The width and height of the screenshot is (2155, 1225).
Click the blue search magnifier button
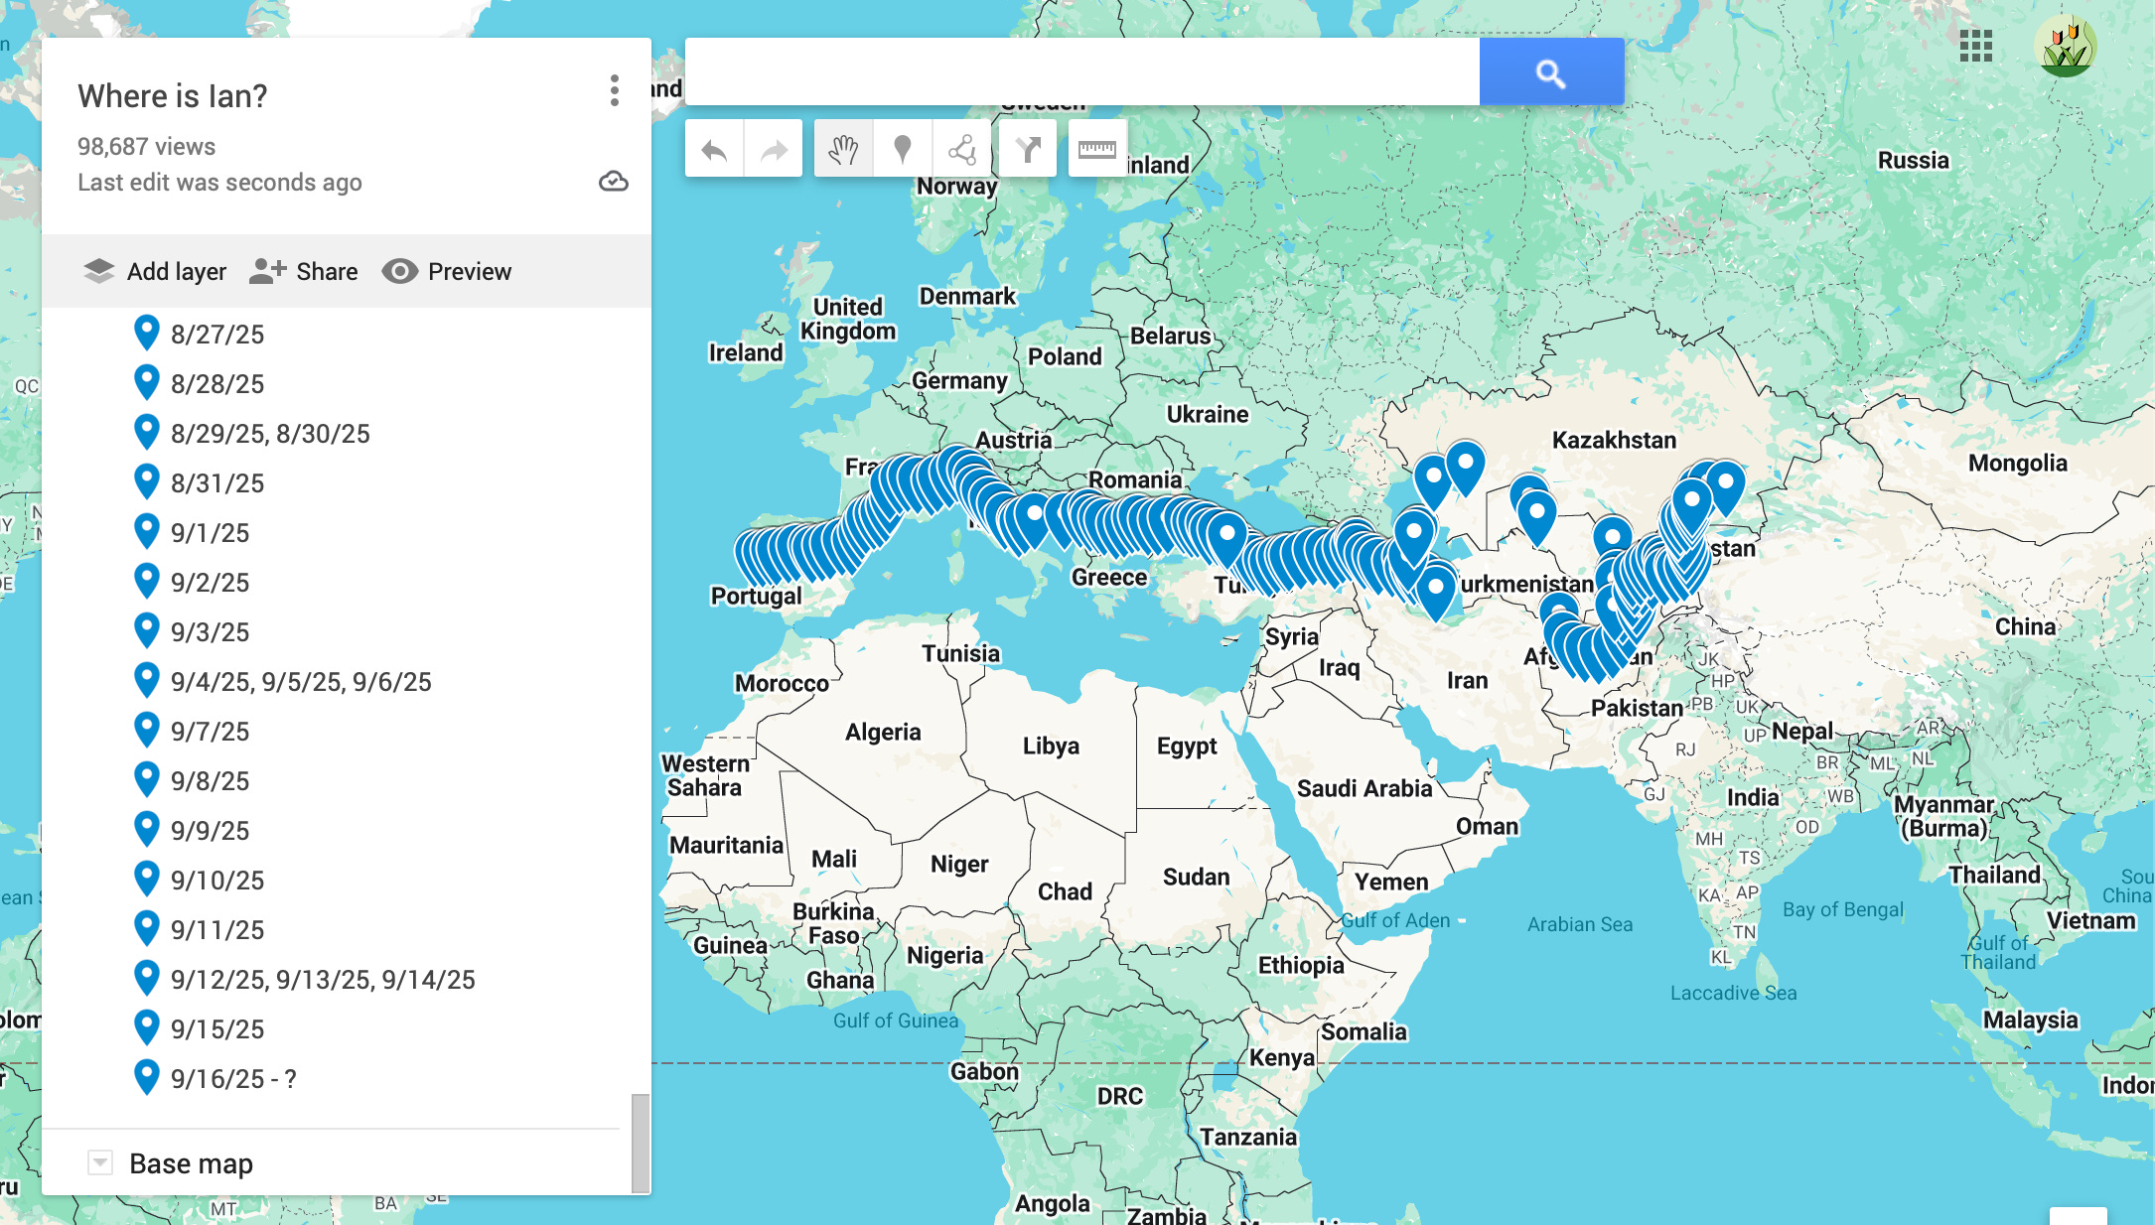click(1551, 72)
